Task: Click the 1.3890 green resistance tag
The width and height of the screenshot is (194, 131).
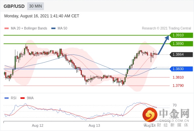Action: (x=181, y=44)
